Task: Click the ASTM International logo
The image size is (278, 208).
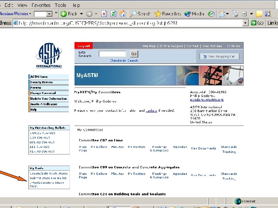Action: click(49, 55)
